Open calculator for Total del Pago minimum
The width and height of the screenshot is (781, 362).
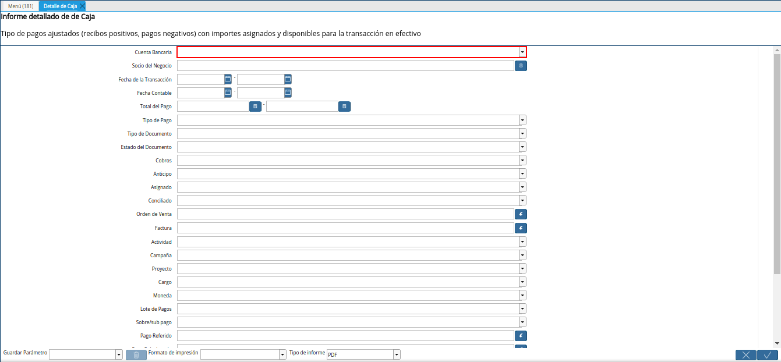click(255, 107)
